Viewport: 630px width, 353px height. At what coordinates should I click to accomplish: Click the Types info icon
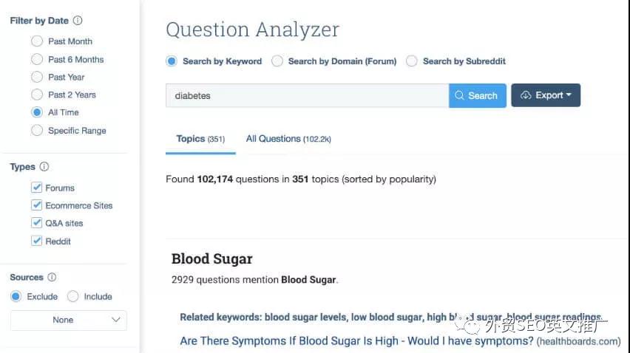(x=44, y=167)
